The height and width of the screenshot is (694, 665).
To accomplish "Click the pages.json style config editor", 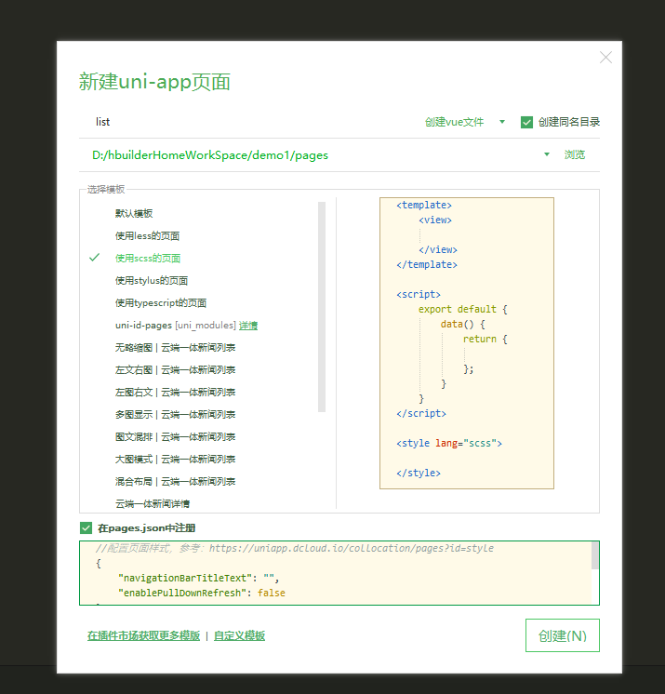I will tap(339, 573).
